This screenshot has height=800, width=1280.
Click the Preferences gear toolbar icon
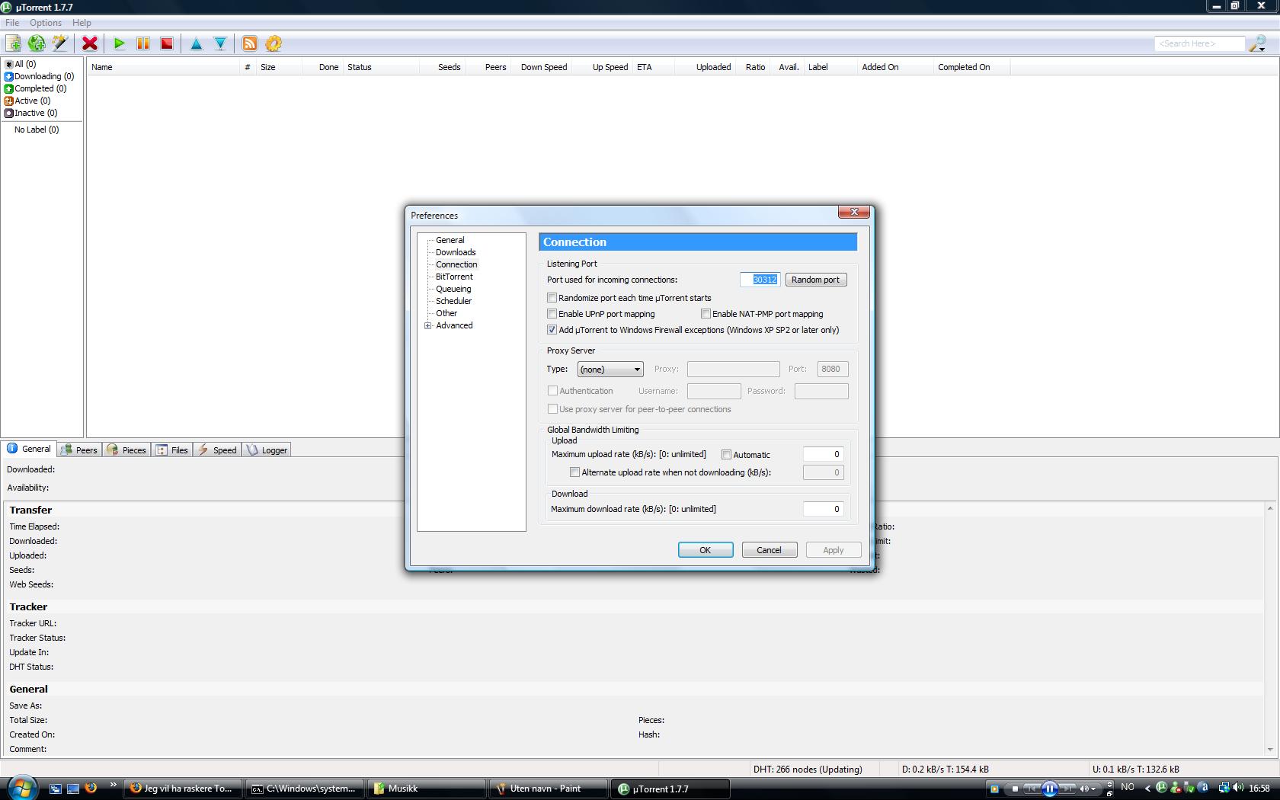[x=274, y=43]
